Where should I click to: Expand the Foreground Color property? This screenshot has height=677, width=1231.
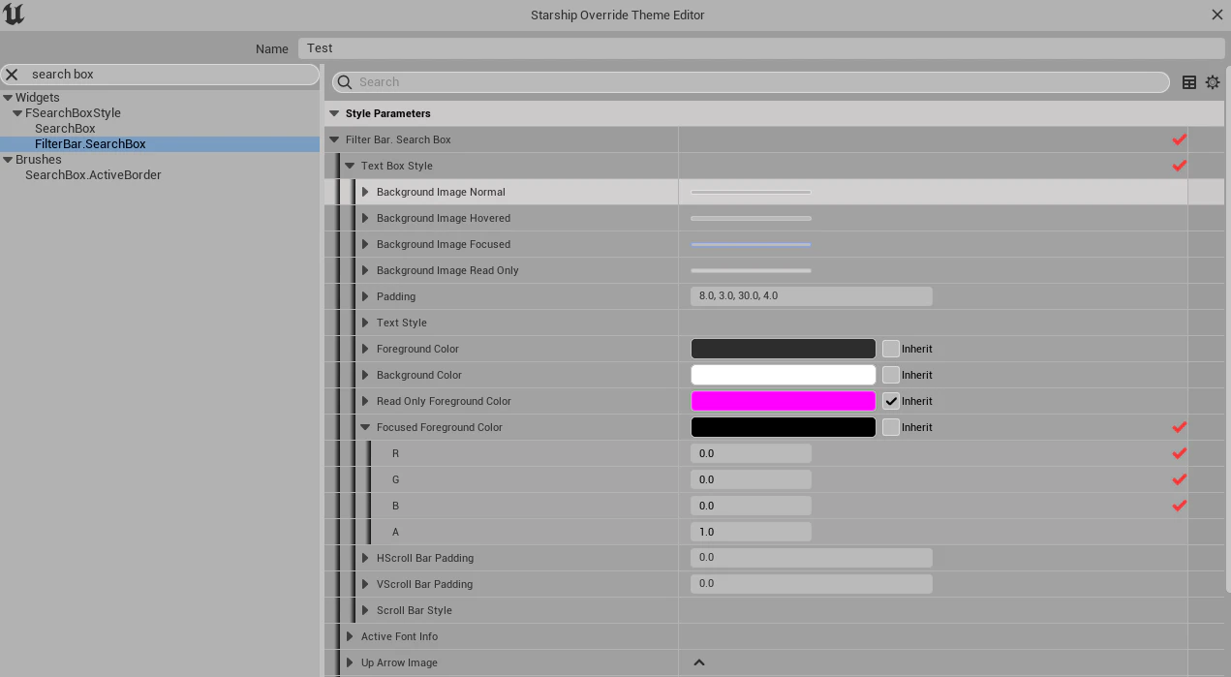365,349
